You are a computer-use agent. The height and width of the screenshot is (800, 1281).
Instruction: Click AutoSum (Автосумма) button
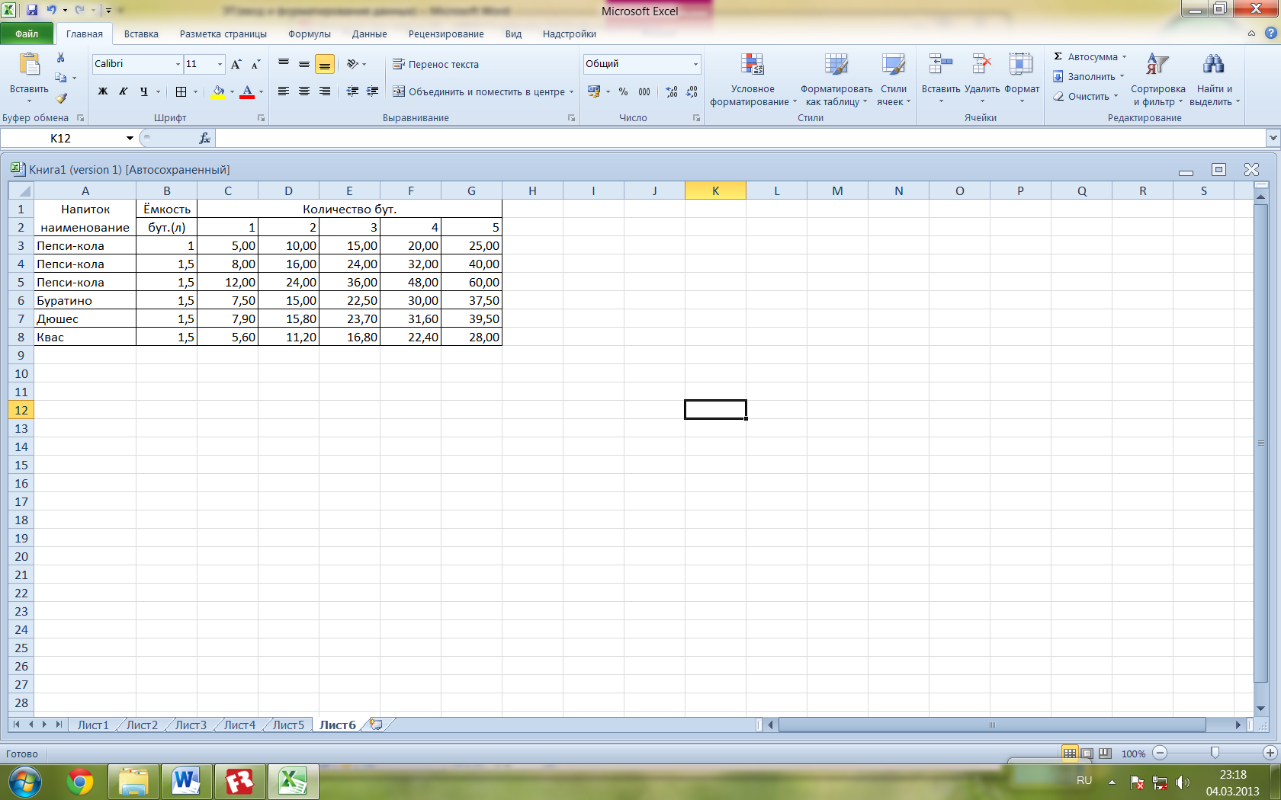click(x=1086, y=56)
